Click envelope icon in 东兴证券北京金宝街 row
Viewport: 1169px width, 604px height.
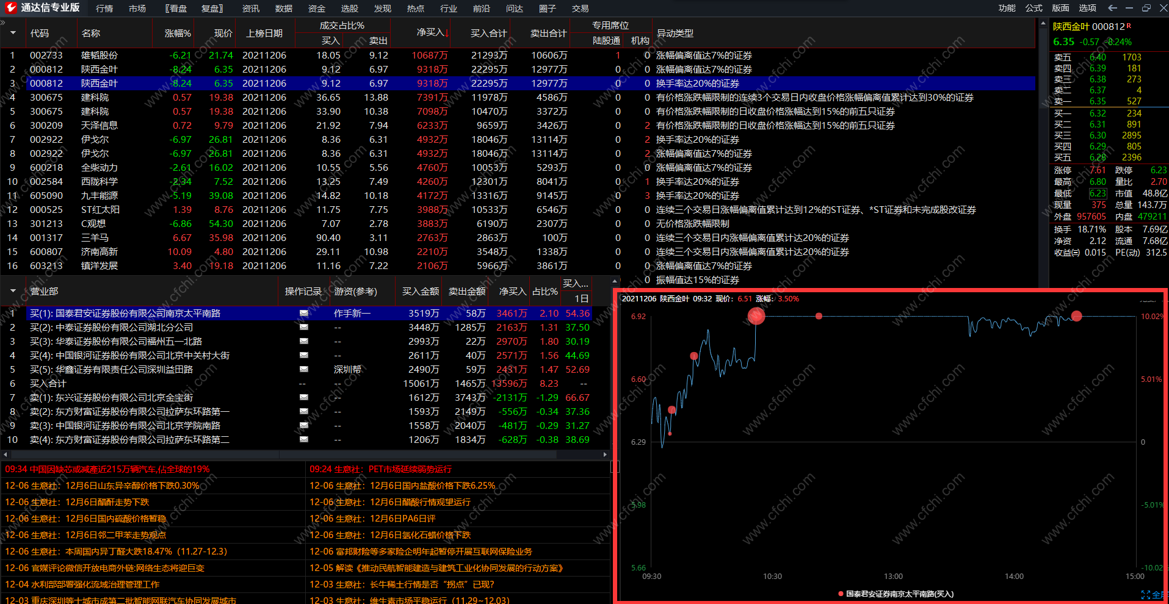[x=303, y=397]
